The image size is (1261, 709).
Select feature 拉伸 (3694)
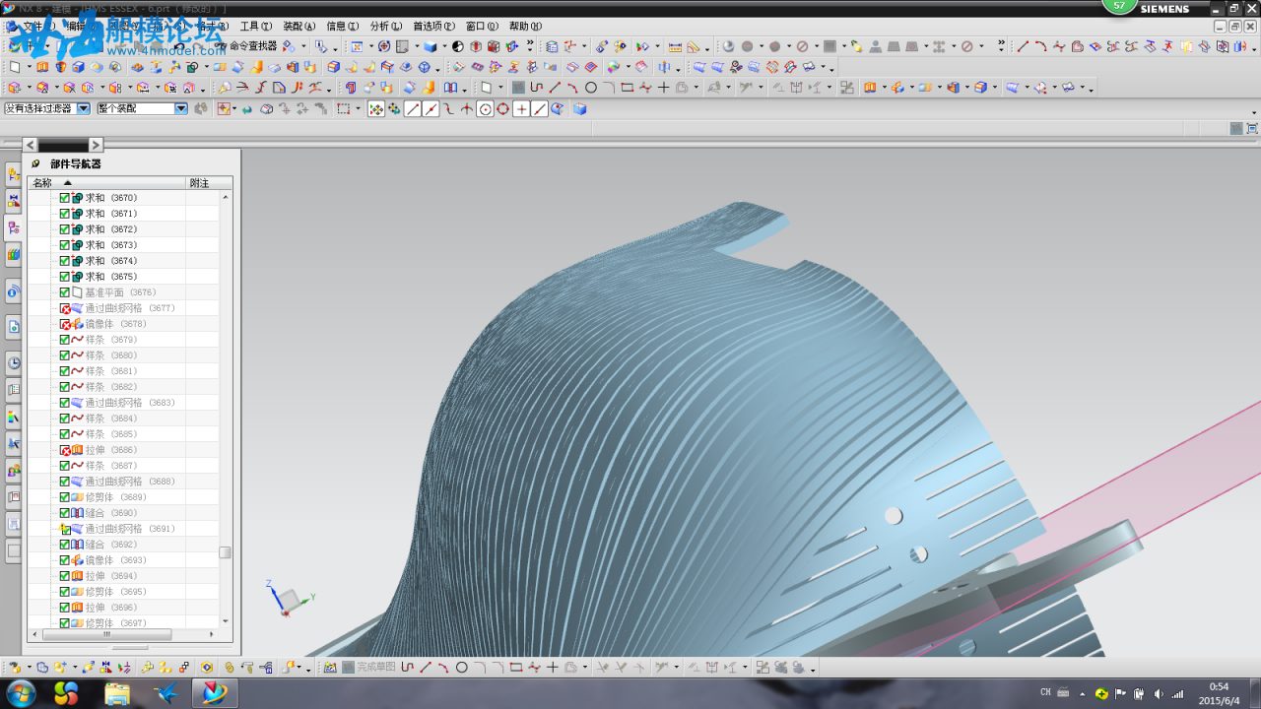pyautogui.click(x=110, y=576)
